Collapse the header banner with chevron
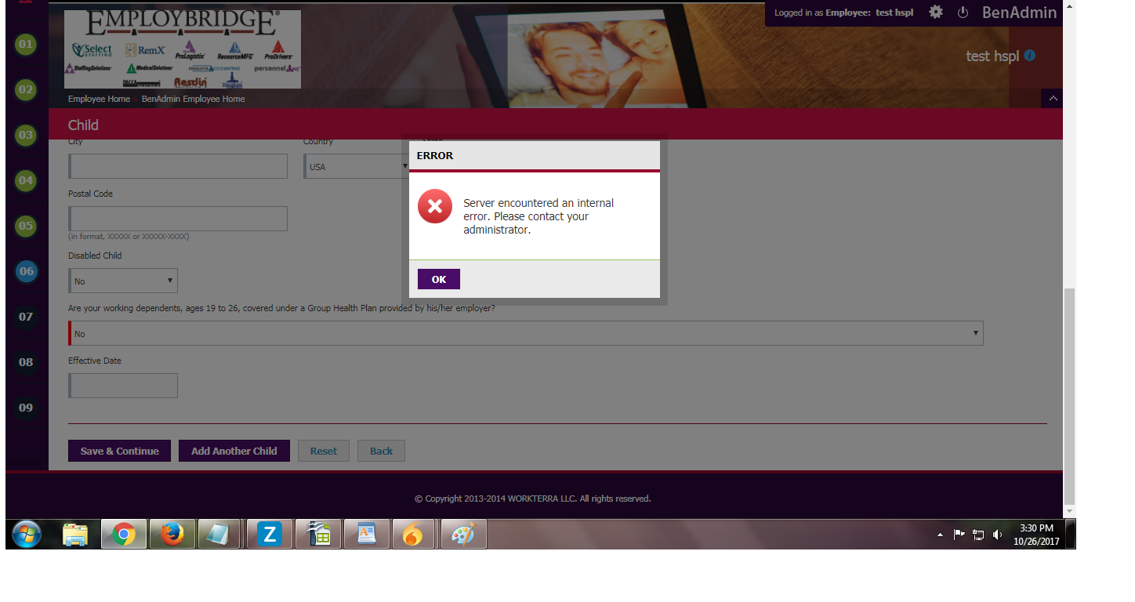Image resolution: width=1135 pixels, height=602 pixels. [x=1052, y=99]
